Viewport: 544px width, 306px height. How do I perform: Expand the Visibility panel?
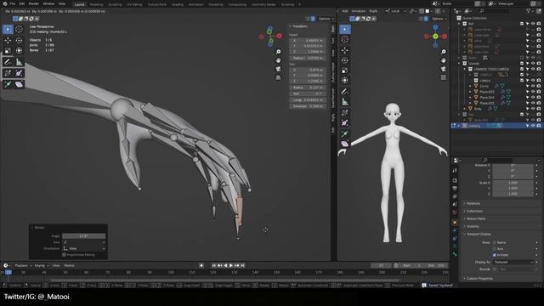click(x=473, y=227)
